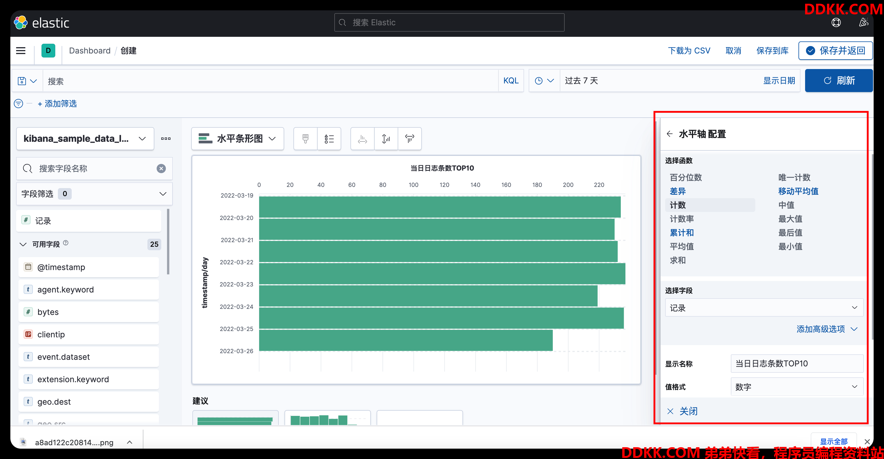Select the 记录 field item
884x459 pixels.
pos(88,221)
